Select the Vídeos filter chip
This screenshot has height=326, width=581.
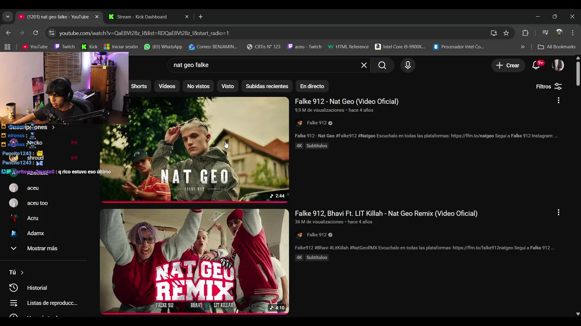167,86
